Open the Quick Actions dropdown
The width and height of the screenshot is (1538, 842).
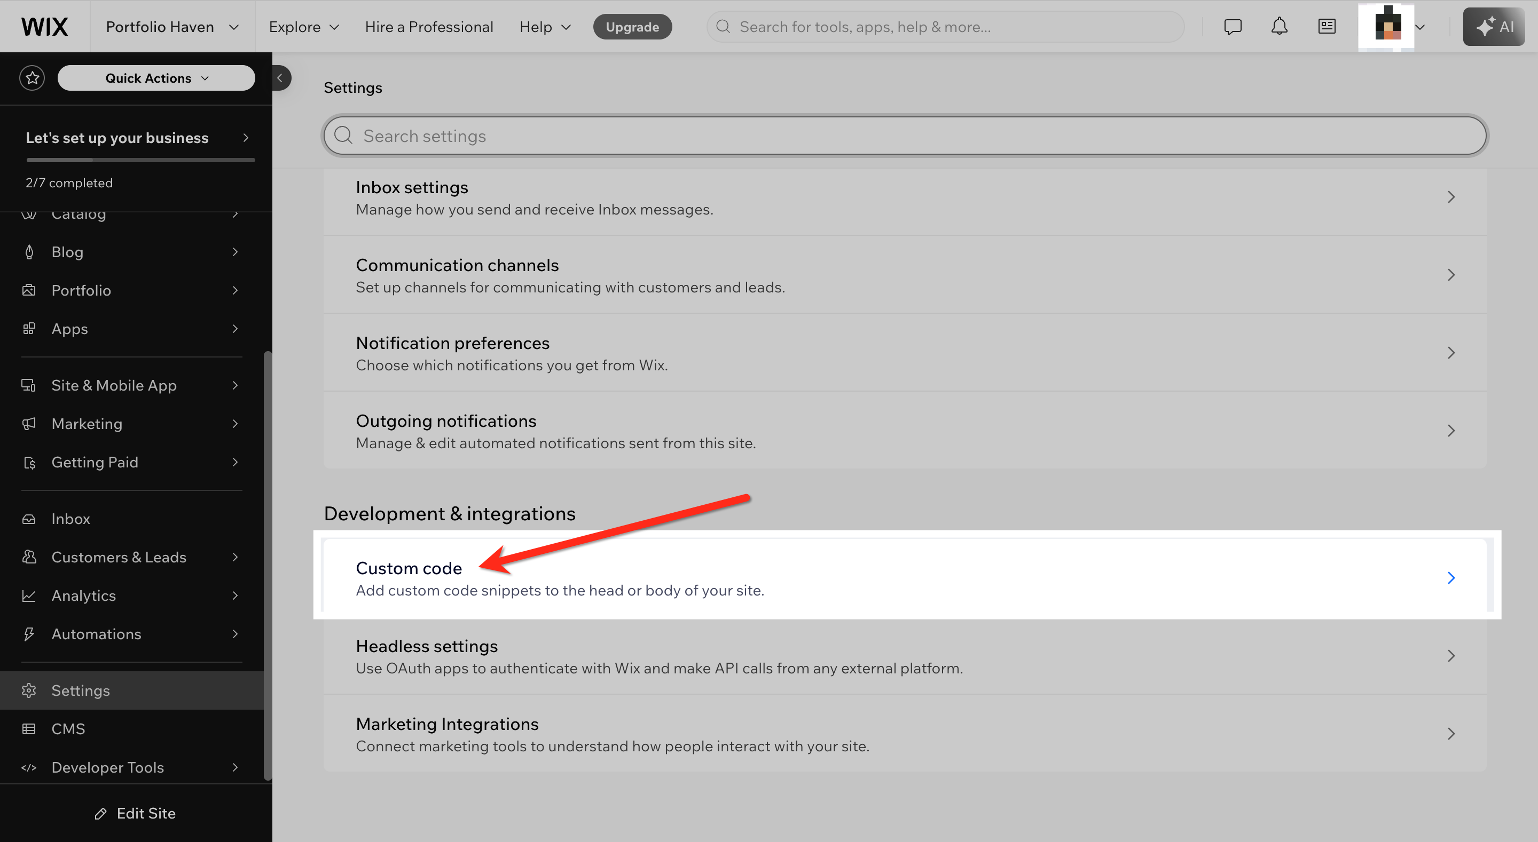156,78
